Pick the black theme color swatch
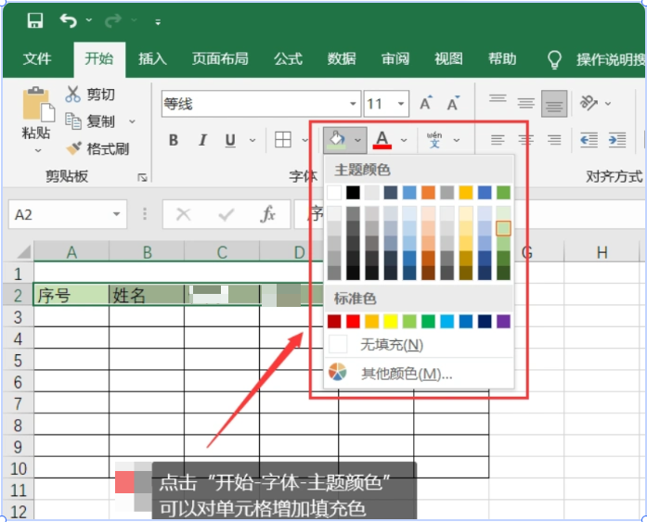The image size is (647, 522). (353, 193)
